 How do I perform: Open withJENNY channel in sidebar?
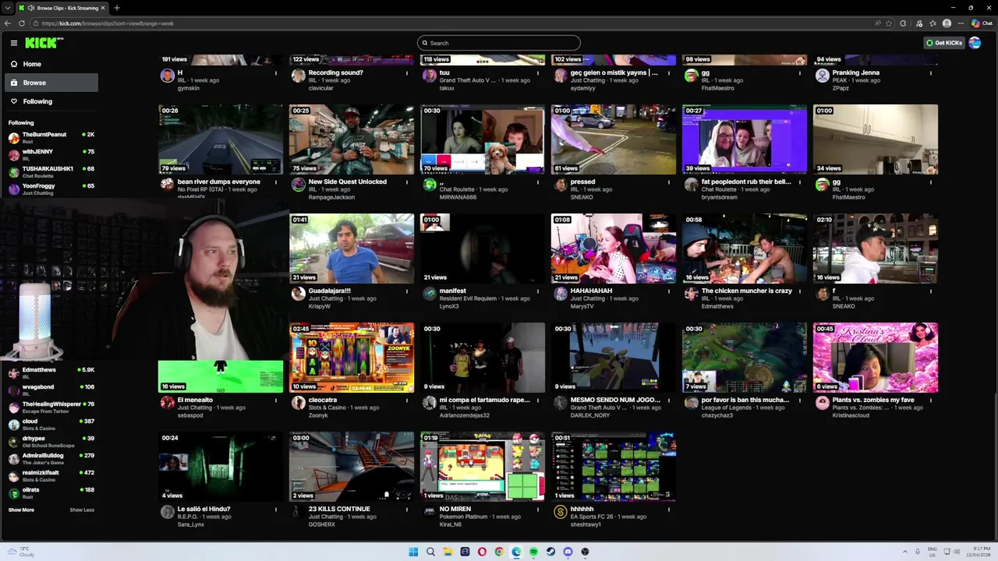51,155
